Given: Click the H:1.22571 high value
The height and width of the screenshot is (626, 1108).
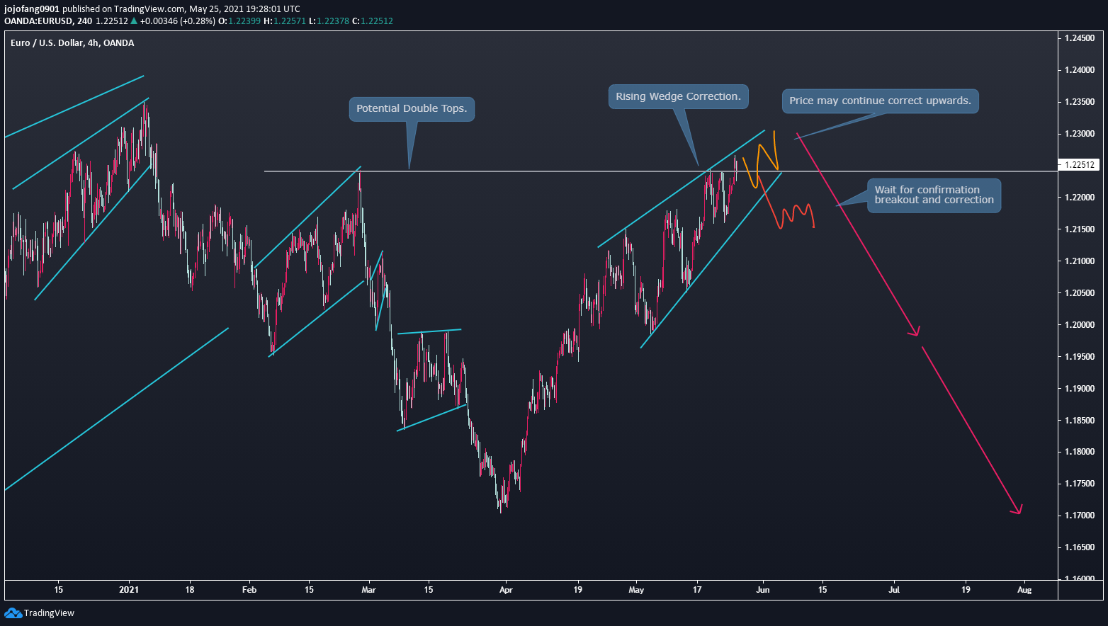Looking at the screenshot, I should pos(285,21).
